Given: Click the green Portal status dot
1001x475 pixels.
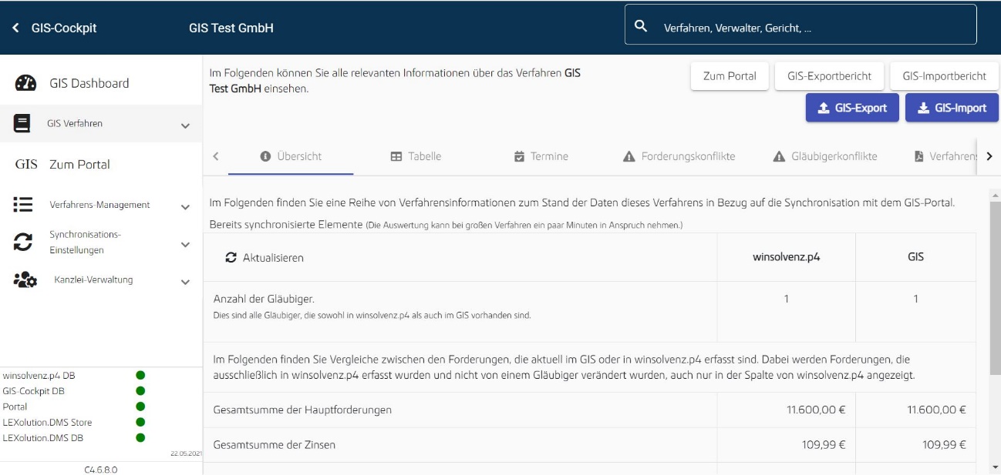Looking at the screenshot, I should (140, 406).
